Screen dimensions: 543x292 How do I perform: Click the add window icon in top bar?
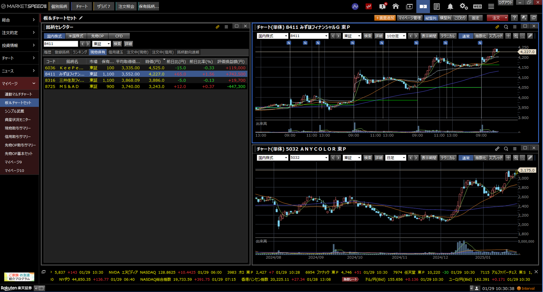(x=409, y=7)
